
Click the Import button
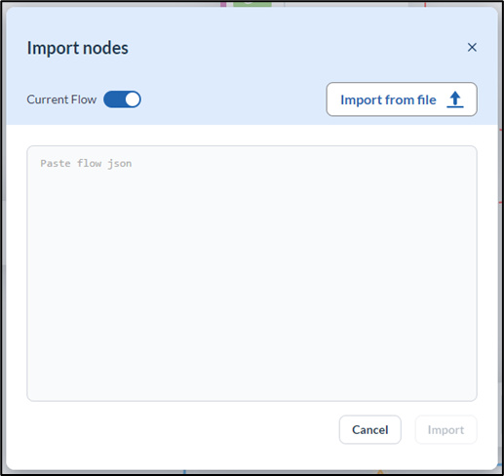(446, 429)
